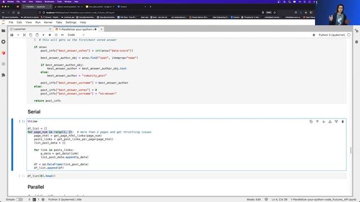Open the JupyterLab Help menu
360x202 pixels.
click(83, 22)
